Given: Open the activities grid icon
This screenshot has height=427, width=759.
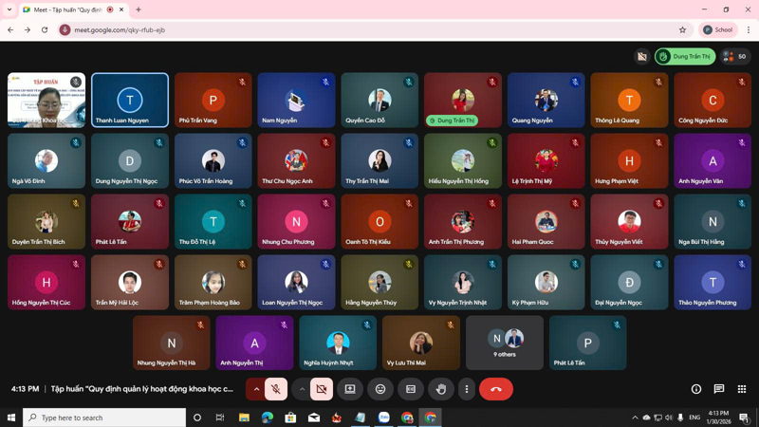Looking at the screenshot, I should (x=742, y=389).
